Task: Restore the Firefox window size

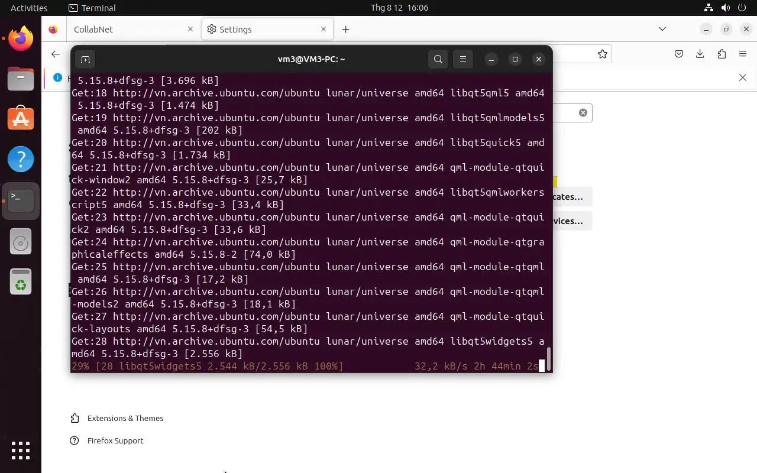Action: pyautogui.click(x=726, y=29)
